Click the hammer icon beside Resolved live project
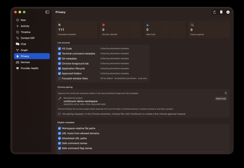The height and width of the screenshot is (168, 244). [x=60, y=99]
